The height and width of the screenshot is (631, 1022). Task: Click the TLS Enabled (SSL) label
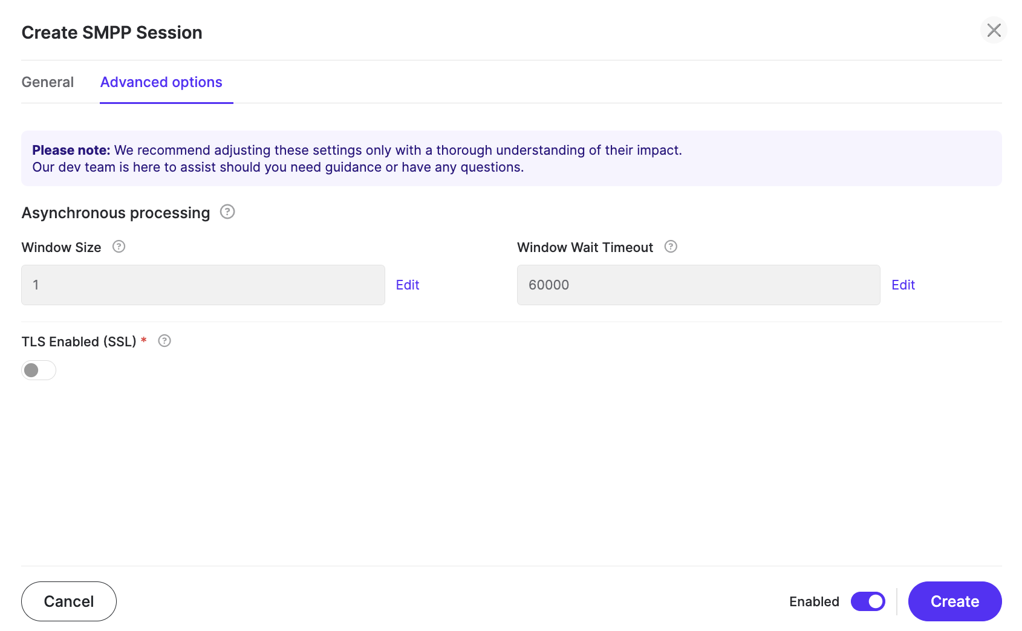[79, 341]
